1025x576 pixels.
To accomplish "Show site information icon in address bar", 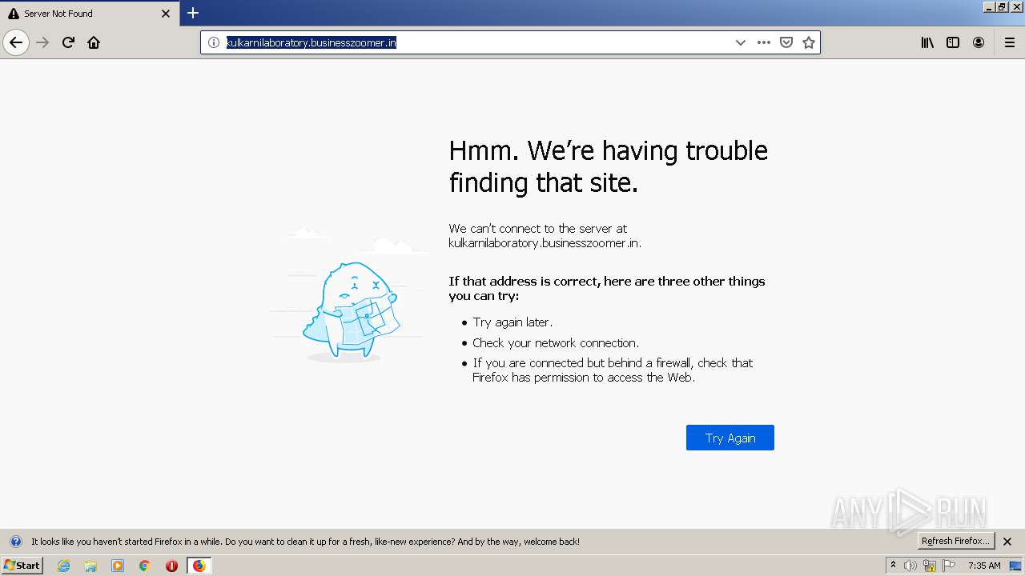I will coord(214,42).
